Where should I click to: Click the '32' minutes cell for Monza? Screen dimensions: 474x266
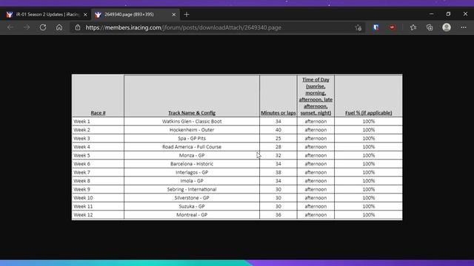(278, 155)
